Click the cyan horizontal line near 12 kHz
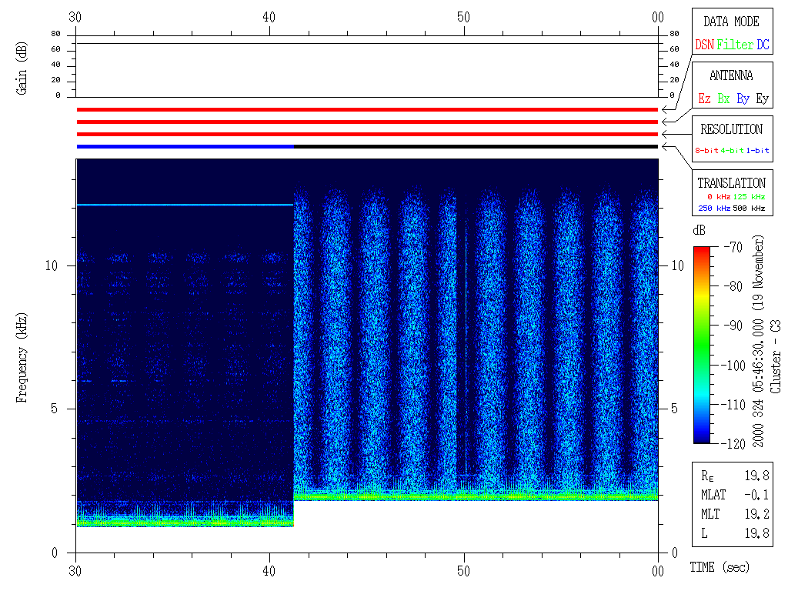The height and width of the screenshot is (591, 788). click(x=185, y=205)
